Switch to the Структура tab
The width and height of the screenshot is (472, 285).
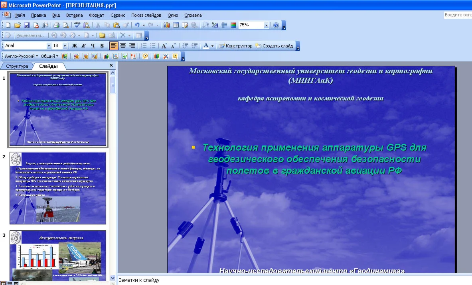click(17, 66)
